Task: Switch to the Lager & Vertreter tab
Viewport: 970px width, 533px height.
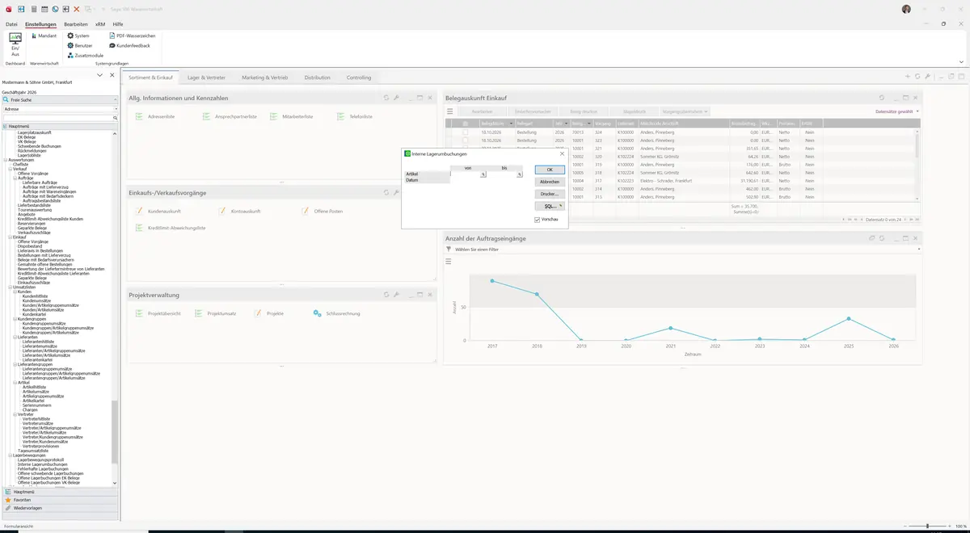Action: coord(207,78)
